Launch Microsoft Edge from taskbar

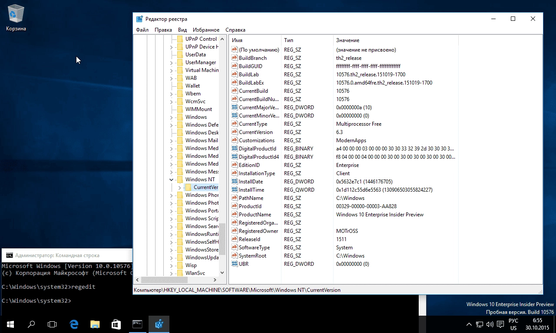[x=74, y=324]
